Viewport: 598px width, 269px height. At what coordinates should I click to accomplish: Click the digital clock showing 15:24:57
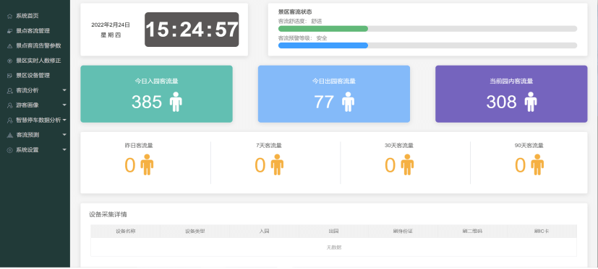point(192,30)
